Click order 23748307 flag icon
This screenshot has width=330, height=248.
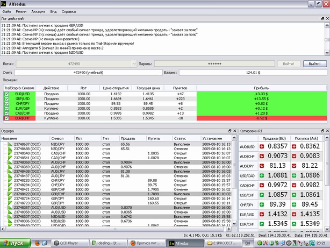tap(10, 217)
